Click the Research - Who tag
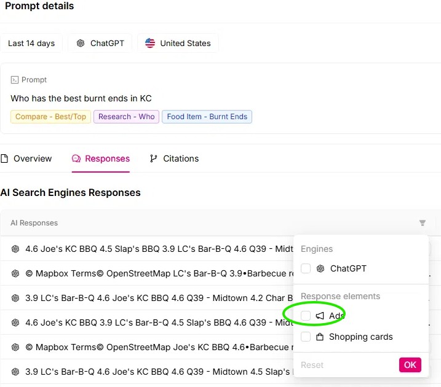This screenshot has width=441, height=387. [x=126, y=117]
